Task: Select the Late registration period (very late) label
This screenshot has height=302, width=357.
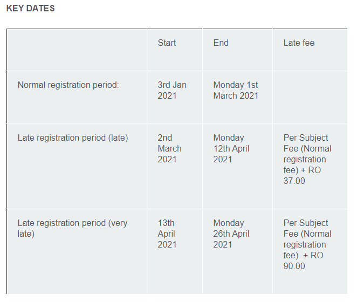Action: coord(72,228)
